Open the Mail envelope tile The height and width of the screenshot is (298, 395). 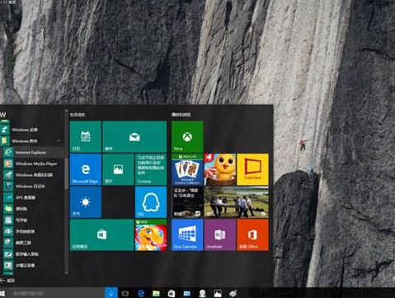134,136
